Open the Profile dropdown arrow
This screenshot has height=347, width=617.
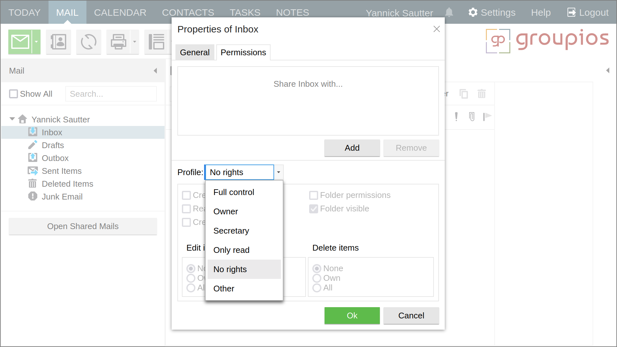coord(278,172)
